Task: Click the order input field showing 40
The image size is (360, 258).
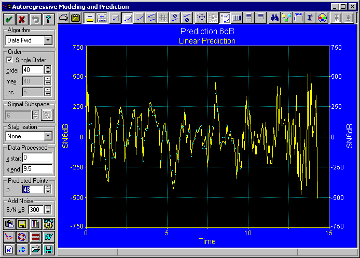Action: click(x=33, y=70)
